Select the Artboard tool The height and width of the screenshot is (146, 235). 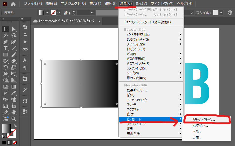coord(14,106)
